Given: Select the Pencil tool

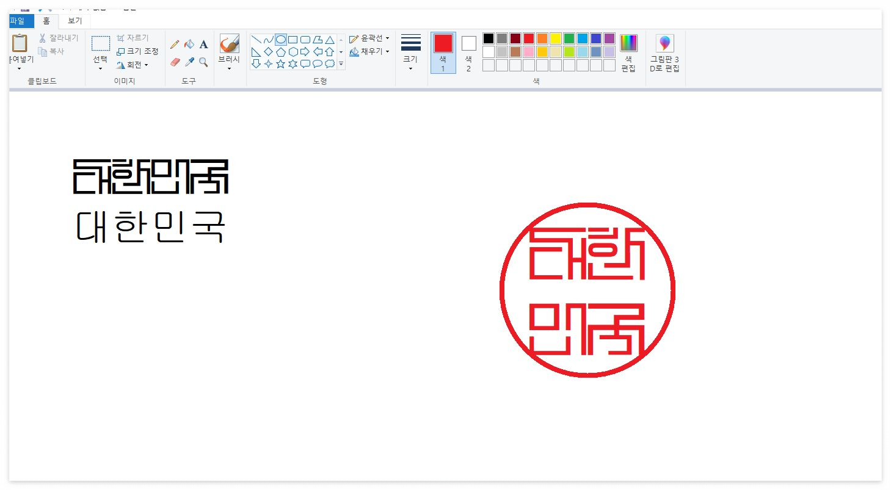Looking at the screenshot, I should (x=175, y=44).
